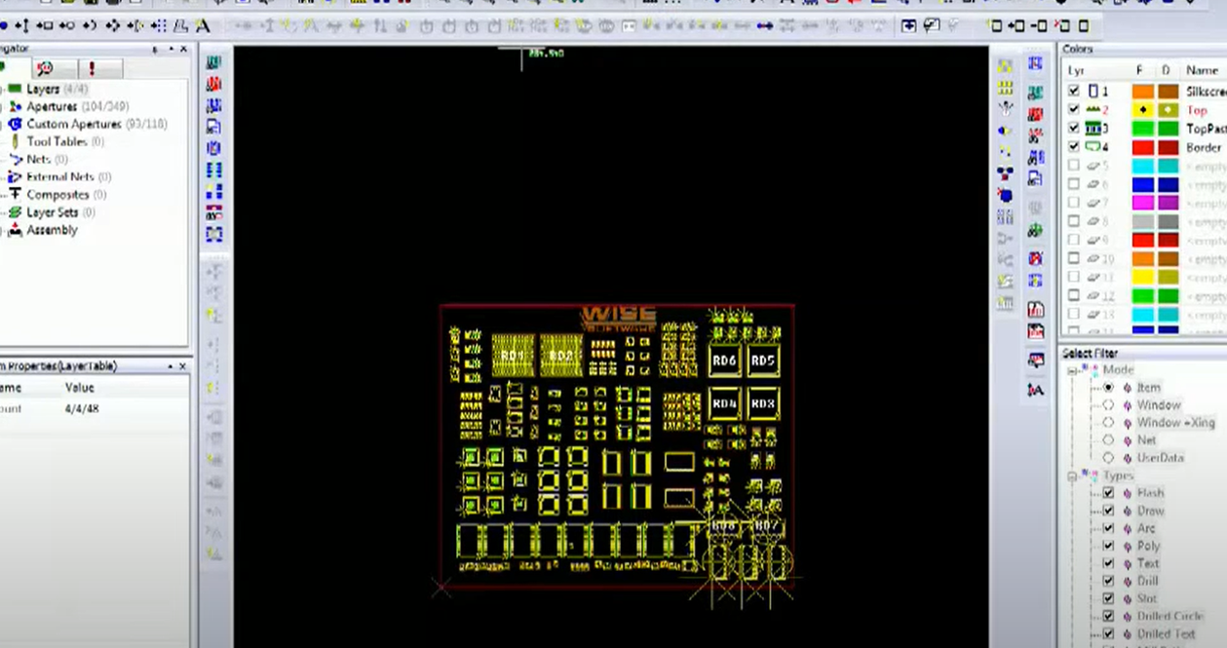Uncheck the Flash type filter
Viewport: 1227px width, 648px height.
(1108, 493)
